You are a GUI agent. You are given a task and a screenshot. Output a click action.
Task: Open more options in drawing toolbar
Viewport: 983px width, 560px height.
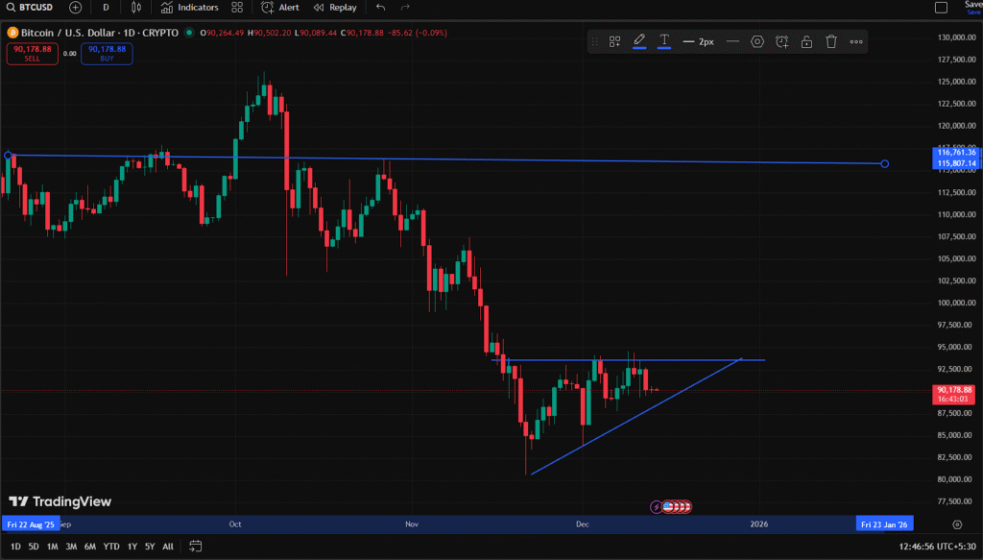point(856,41)
